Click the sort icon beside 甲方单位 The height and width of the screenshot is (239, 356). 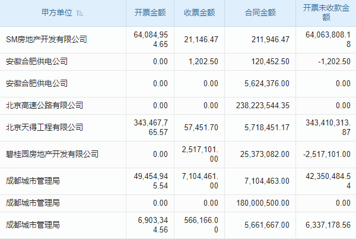[x=81, y=12]
